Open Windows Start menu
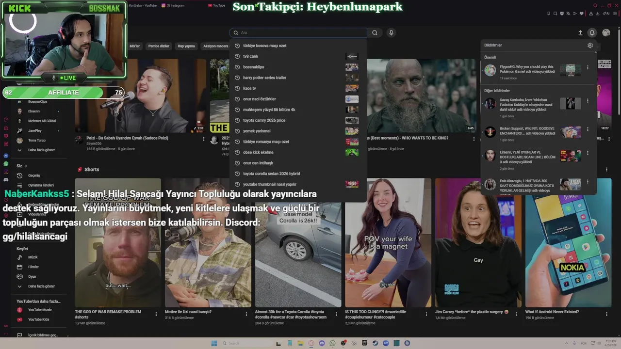621x349 pixels. [x=214, y=343]
